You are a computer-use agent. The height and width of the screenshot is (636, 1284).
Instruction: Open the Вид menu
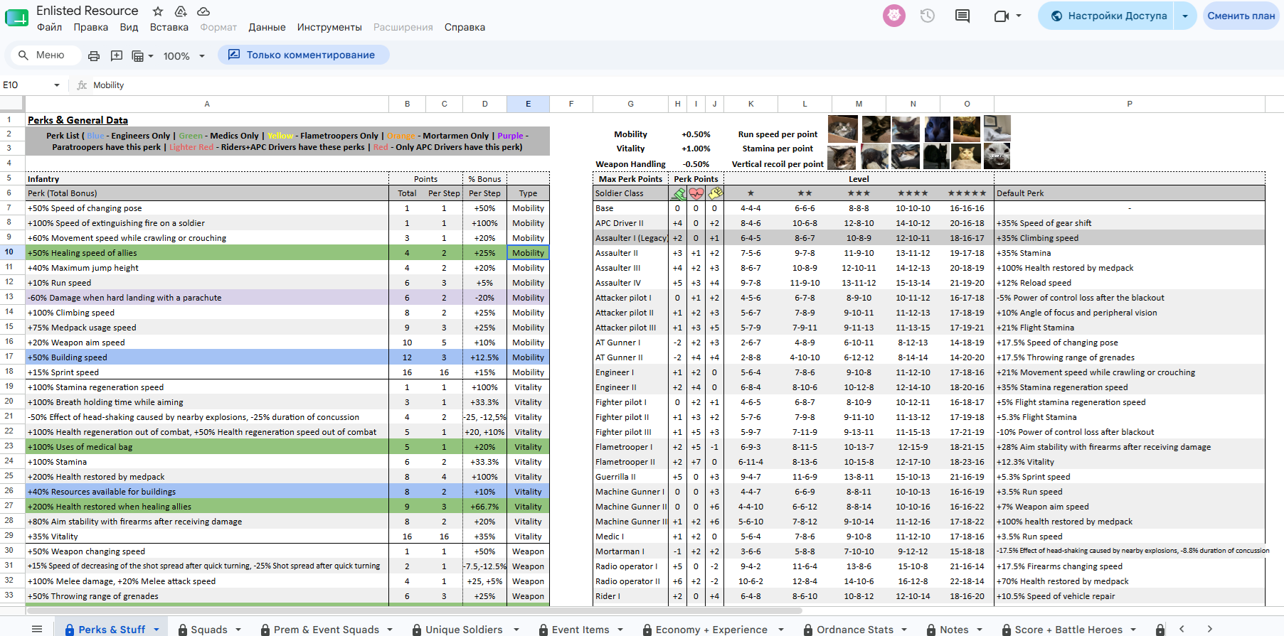click(x=129, y=27)
